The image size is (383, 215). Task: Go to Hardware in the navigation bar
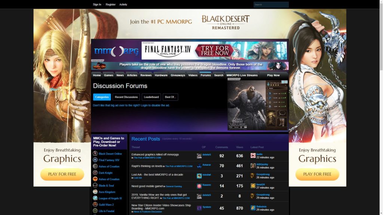point(161,75)
